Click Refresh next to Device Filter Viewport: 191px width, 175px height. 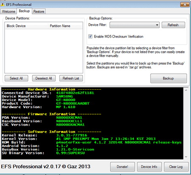click(x=173, y=25)
